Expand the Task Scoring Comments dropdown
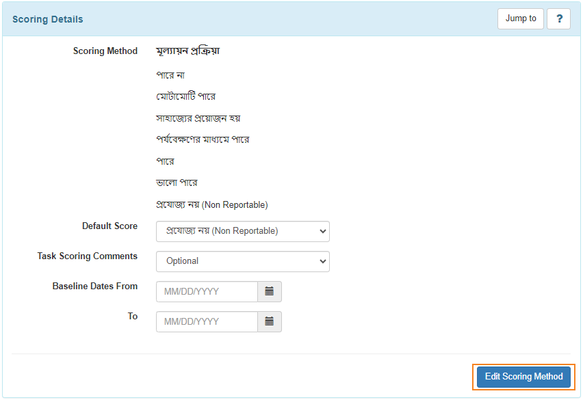 tap(243, 261)
